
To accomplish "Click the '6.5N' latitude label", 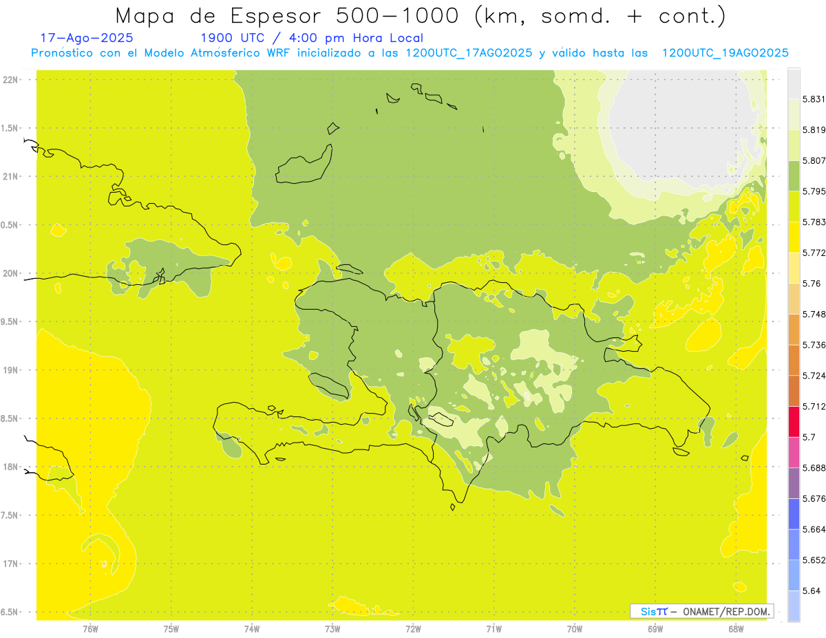I will pyautogui.click(x=9, y=612).
